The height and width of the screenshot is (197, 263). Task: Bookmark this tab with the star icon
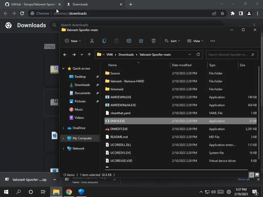[222, 13]
